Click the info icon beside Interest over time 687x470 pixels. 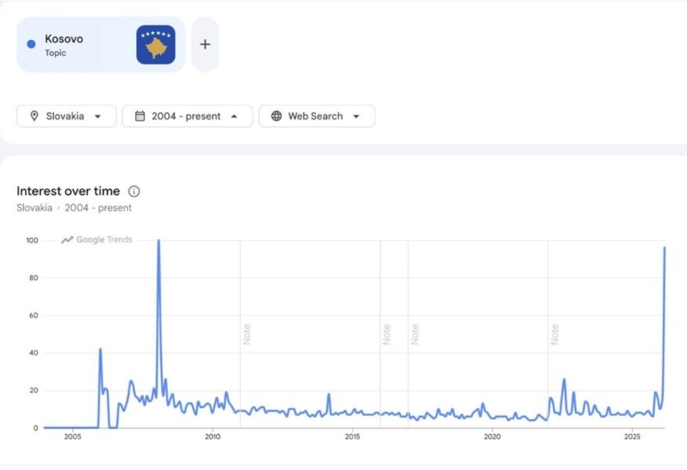point(134,191)
